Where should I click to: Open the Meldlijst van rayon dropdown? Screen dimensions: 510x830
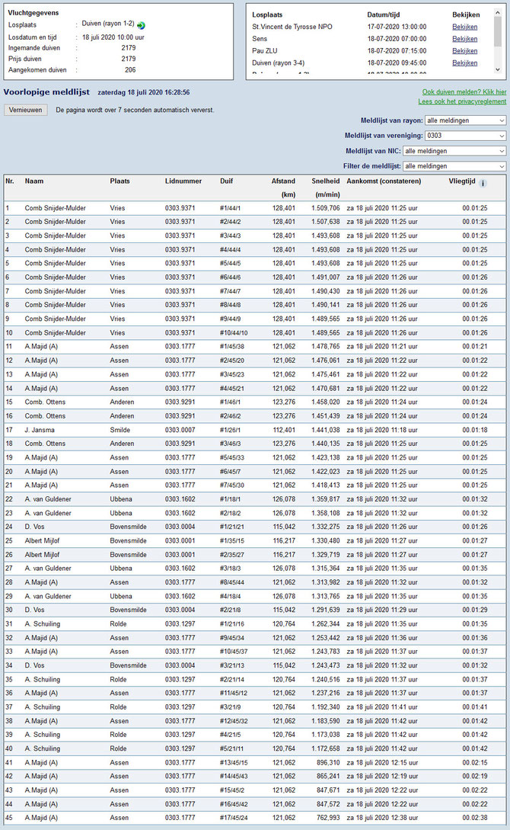[466, 120]
